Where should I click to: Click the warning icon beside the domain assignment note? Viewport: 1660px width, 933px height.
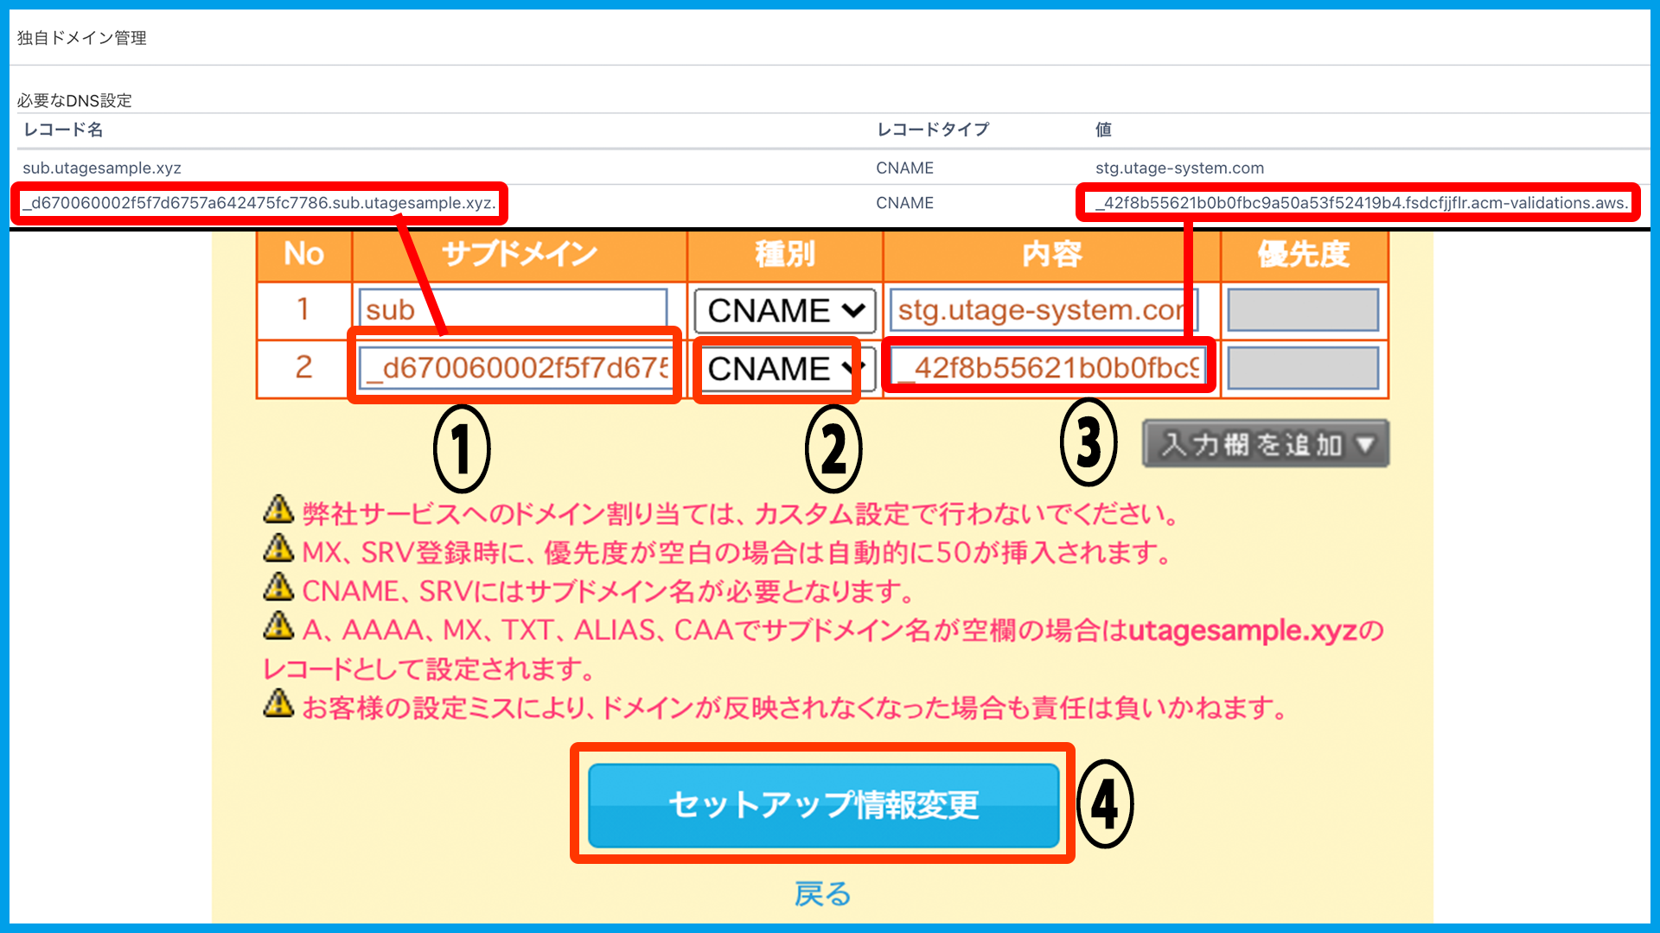278,510
